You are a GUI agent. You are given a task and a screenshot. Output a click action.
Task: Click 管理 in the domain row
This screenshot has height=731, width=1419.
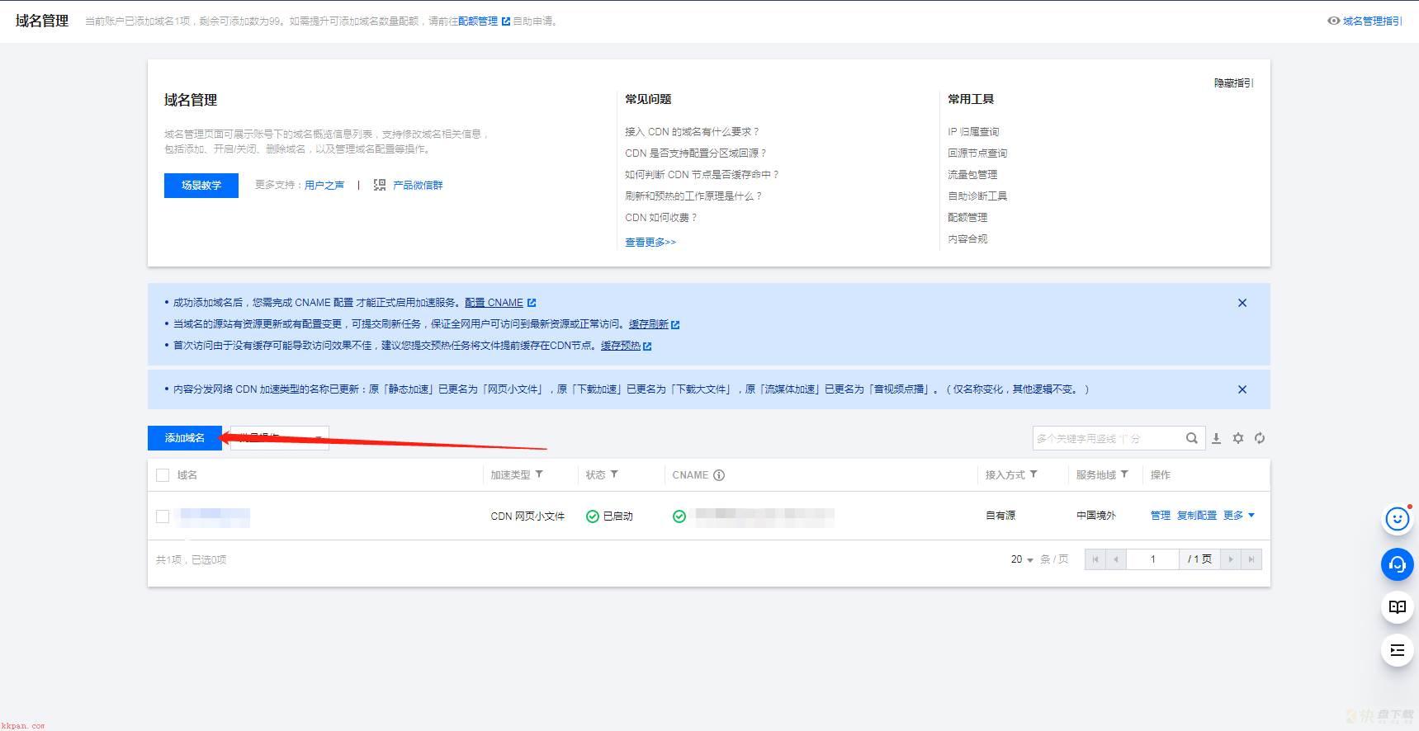1161,516
